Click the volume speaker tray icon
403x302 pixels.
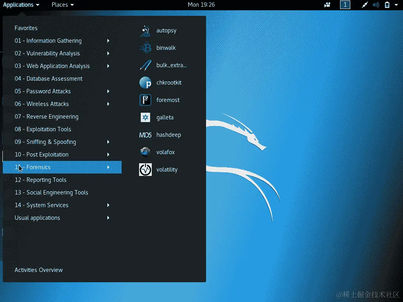[x=376, y=5]
